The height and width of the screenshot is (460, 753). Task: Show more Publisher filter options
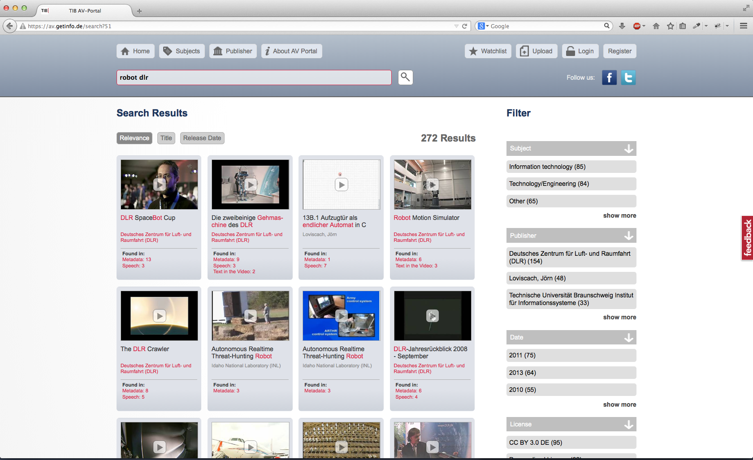tap(619, 317)
